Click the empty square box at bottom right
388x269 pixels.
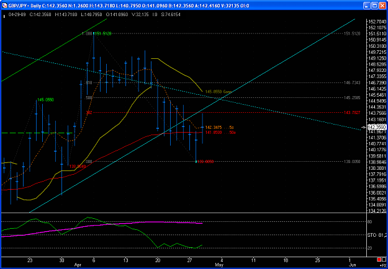pyautogui.click(x=384, y=259)
